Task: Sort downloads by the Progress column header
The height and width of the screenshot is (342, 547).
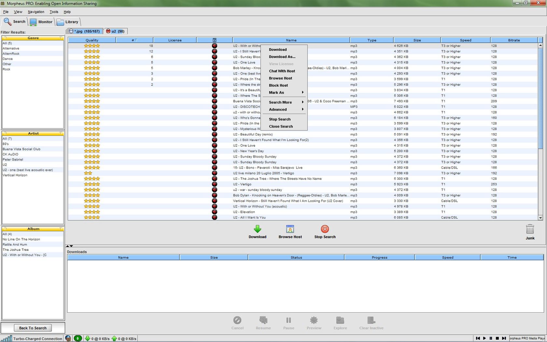Action: pos(379,257)
